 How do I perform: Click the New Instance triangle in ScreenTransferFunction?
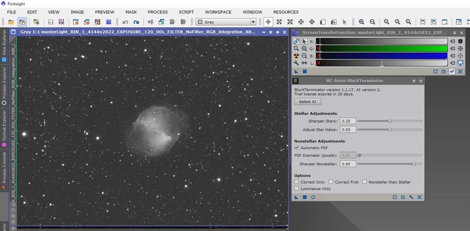[x=297, y=72]
